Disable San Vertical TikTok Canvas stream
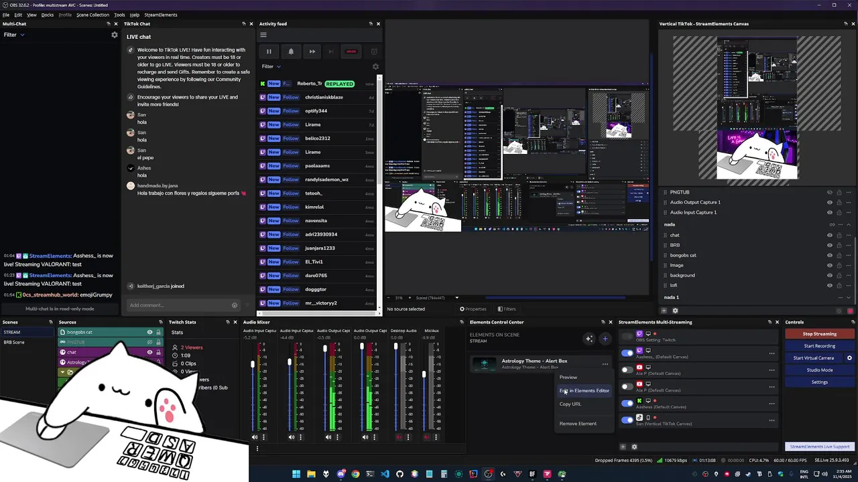Image resolution: width=858 pixels, height=482 pixels. click(x=627, y=420)
